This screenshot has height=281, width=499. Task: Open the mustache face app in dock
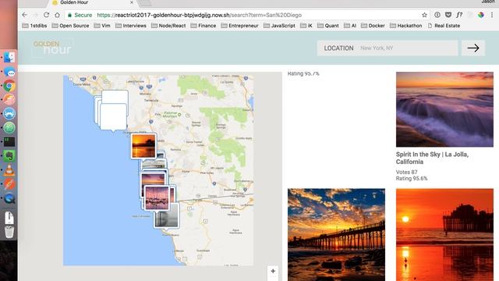click(9, 114)
